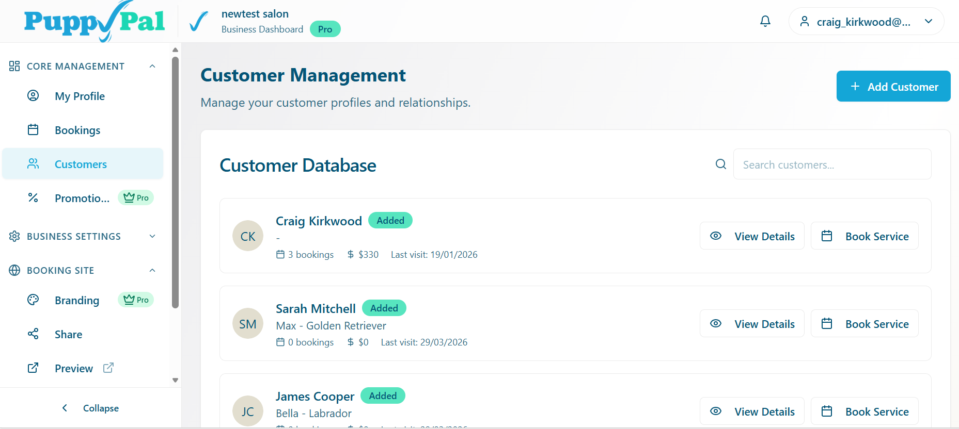The width and height of the screenshot is (959, 429).
Task: Book Service for Craig Kirkwood
Action: [x=864, y=236]
